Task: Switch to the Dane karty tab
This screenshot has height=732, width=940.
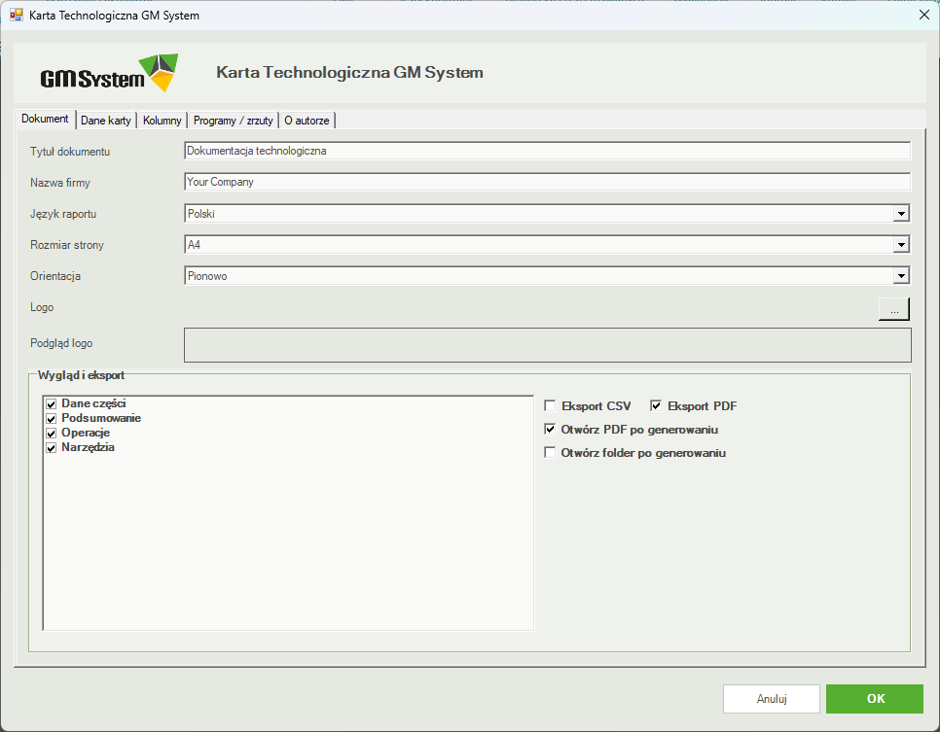Action: (106, 121)
